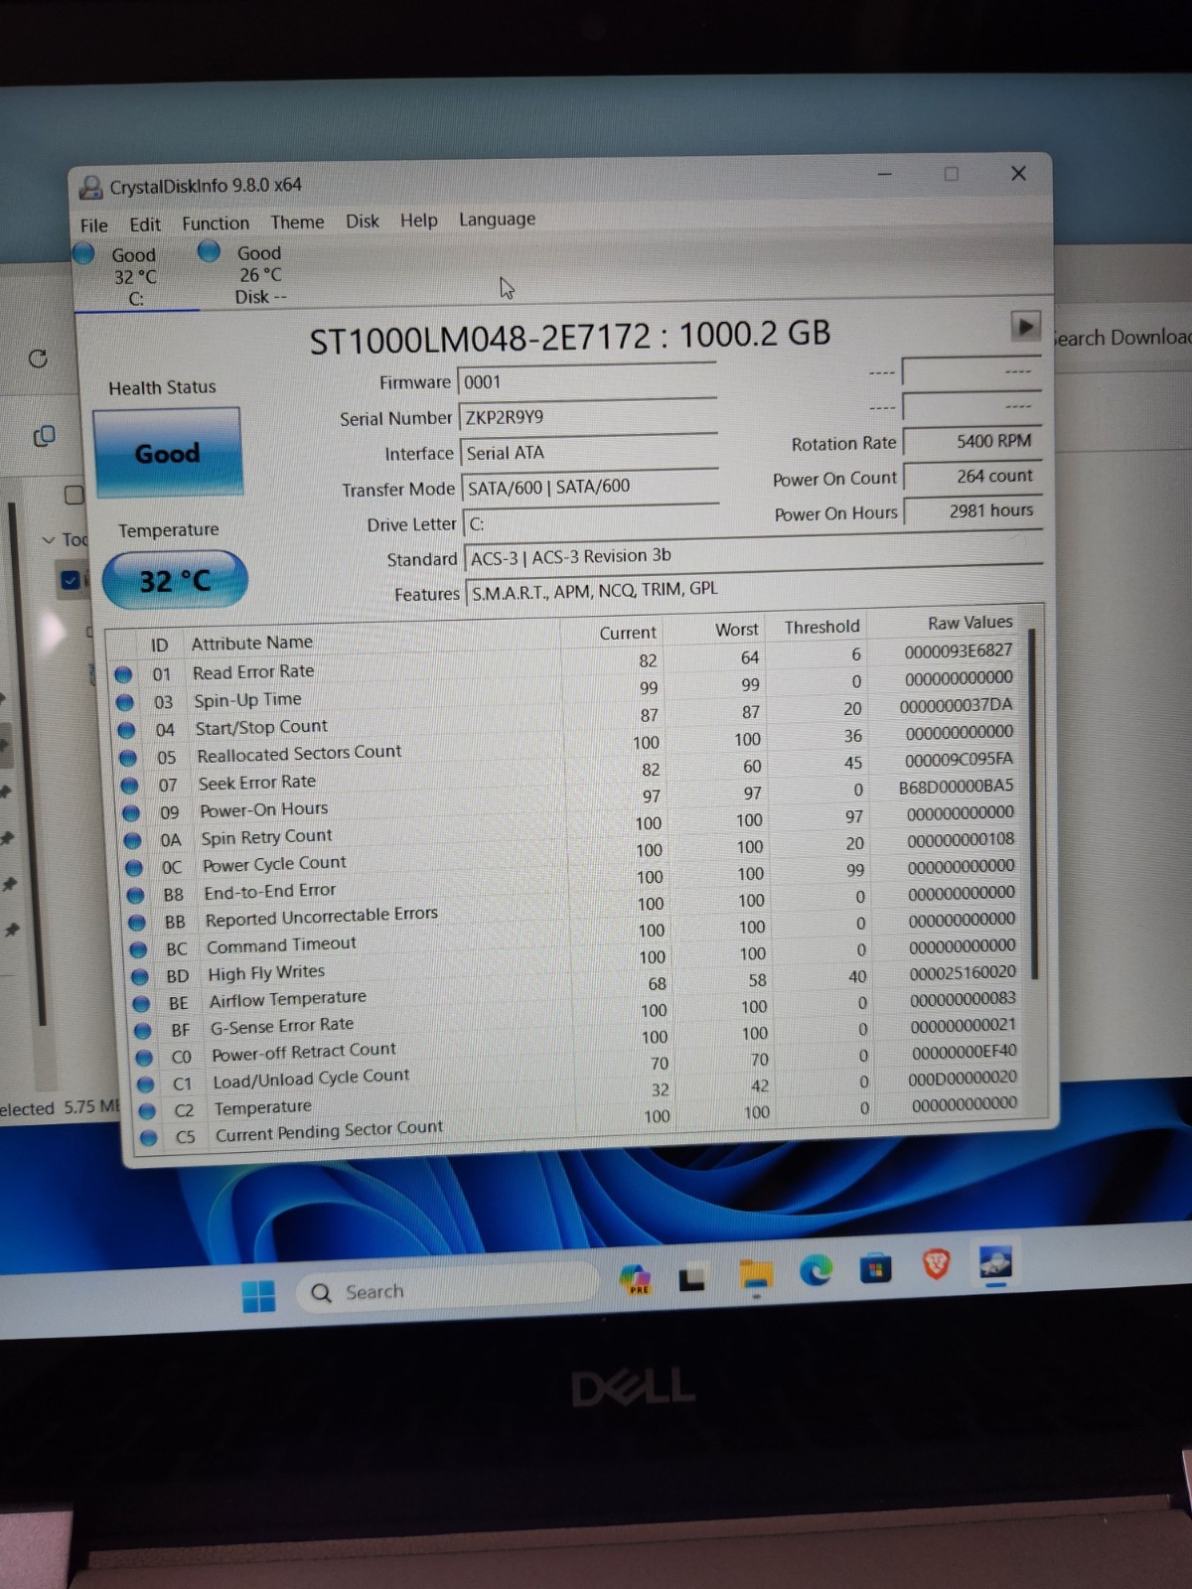Click the next disk arrow button
This screenshot has height=1589, width=1192.
pos(1025,326)
